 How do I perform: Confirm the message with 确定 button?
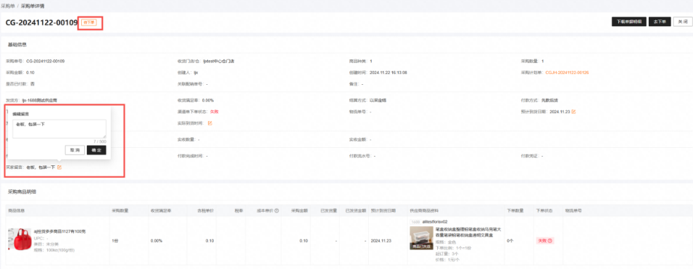[x=96, y=150]
